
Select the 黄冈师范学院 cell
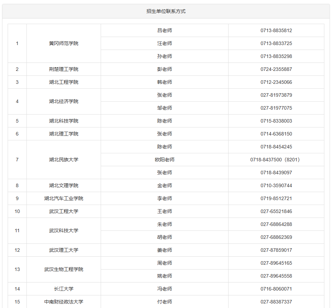pyautogui.click(x=63, y=43)
